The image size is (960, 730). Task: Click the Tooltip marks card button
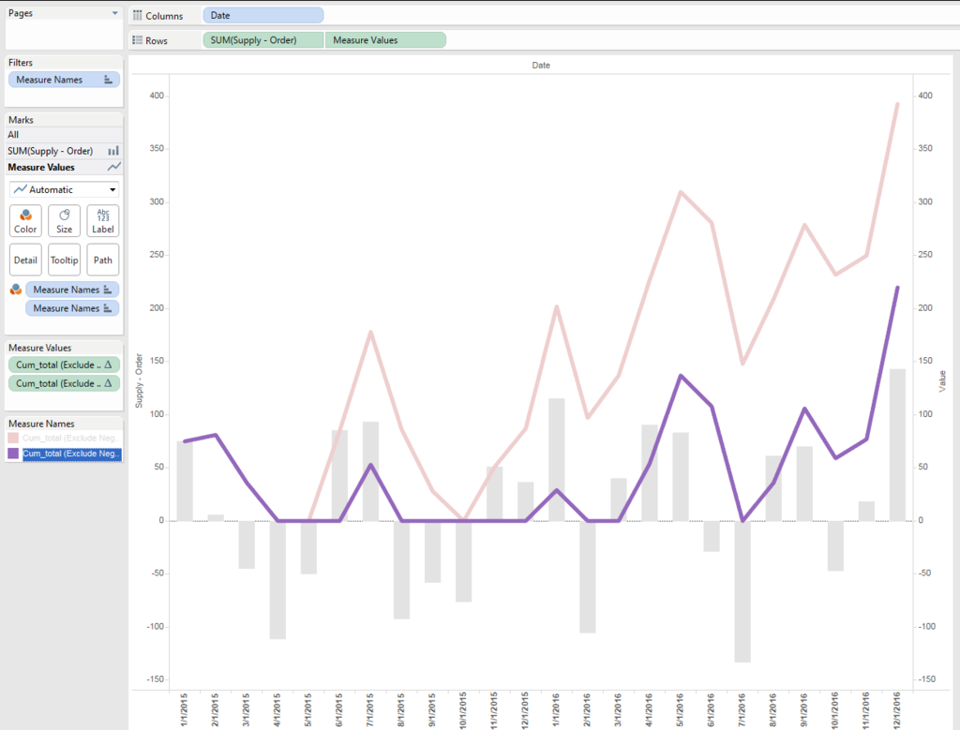click(65, 261)
